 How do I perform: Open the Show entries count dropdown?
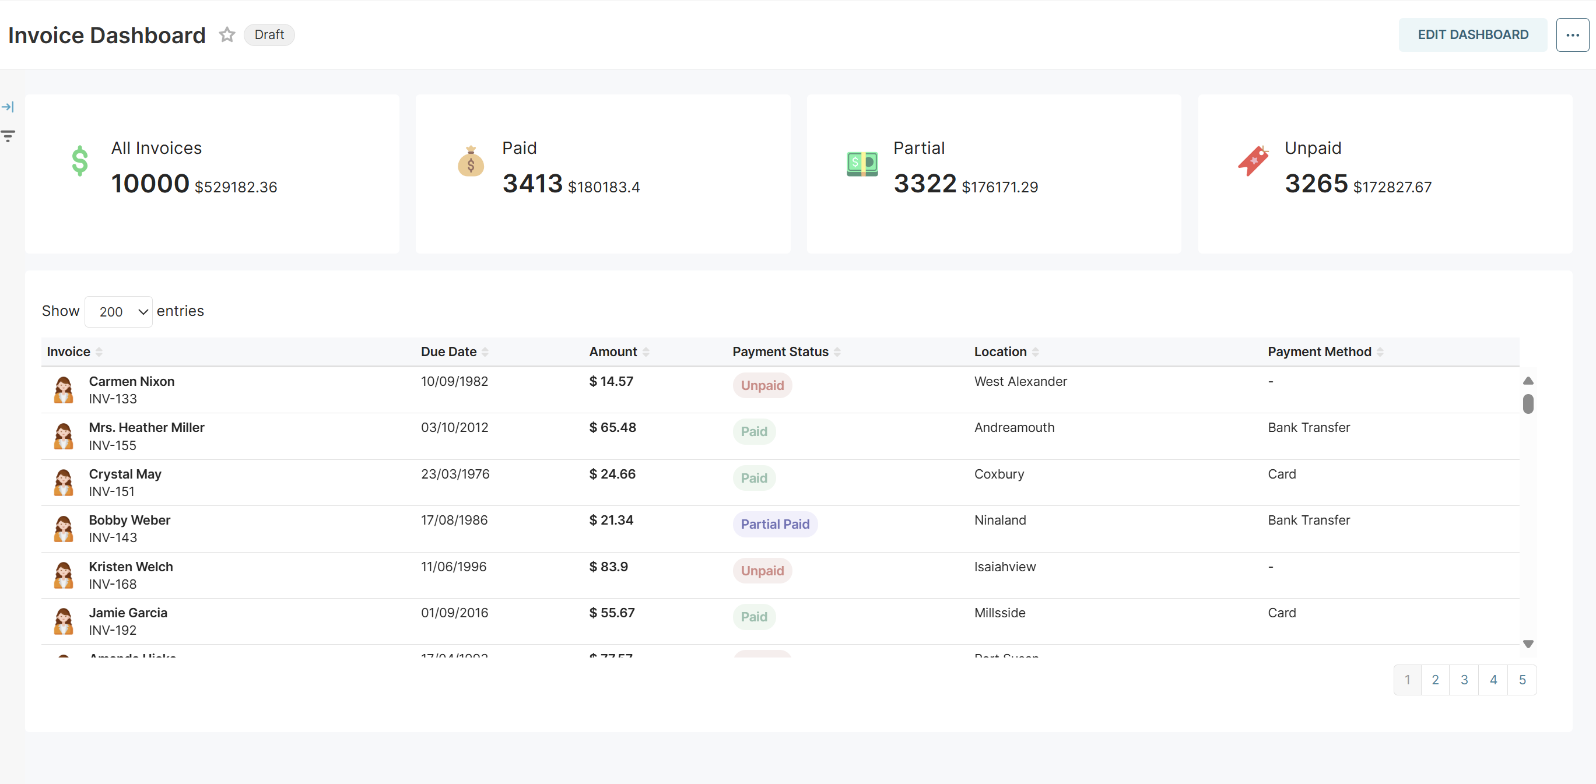pos(118,311)
